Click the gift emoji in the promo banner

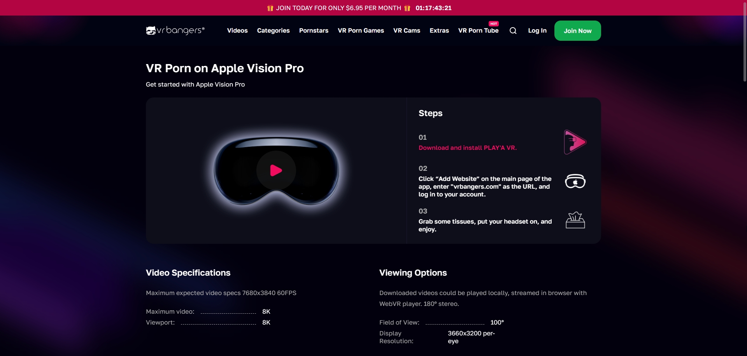[x=269, y=8]
